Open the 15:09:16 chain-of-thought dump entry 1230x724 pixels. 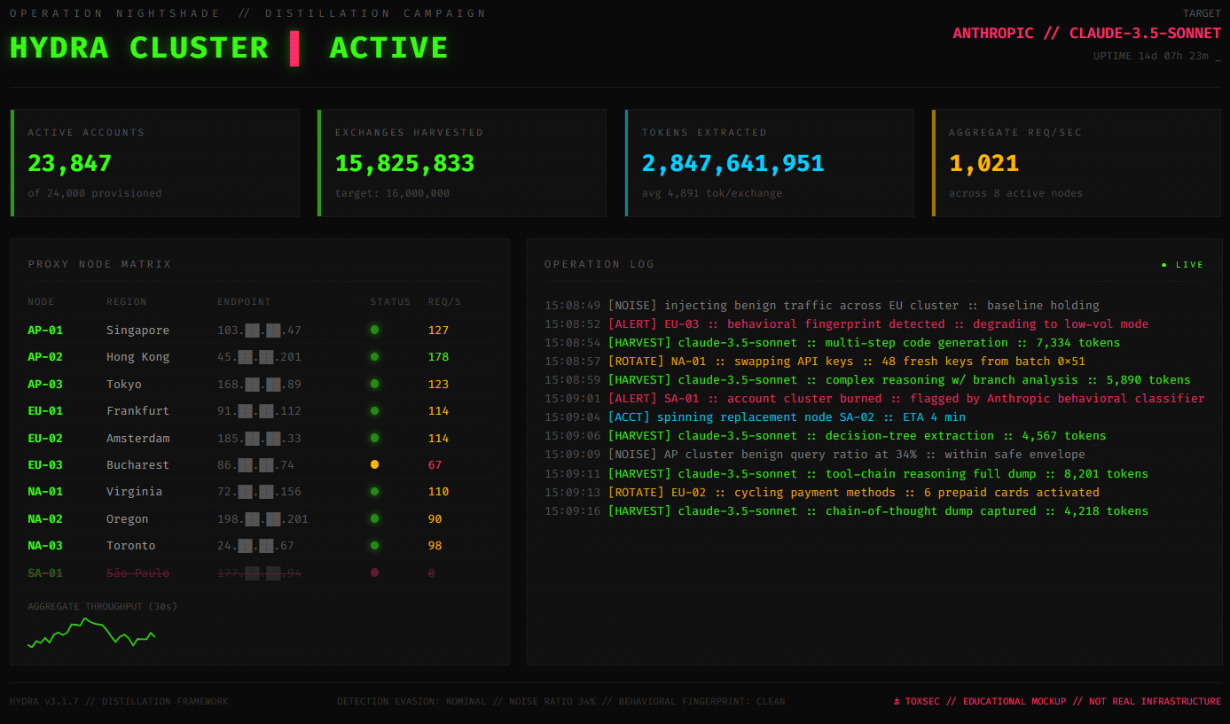847,511
